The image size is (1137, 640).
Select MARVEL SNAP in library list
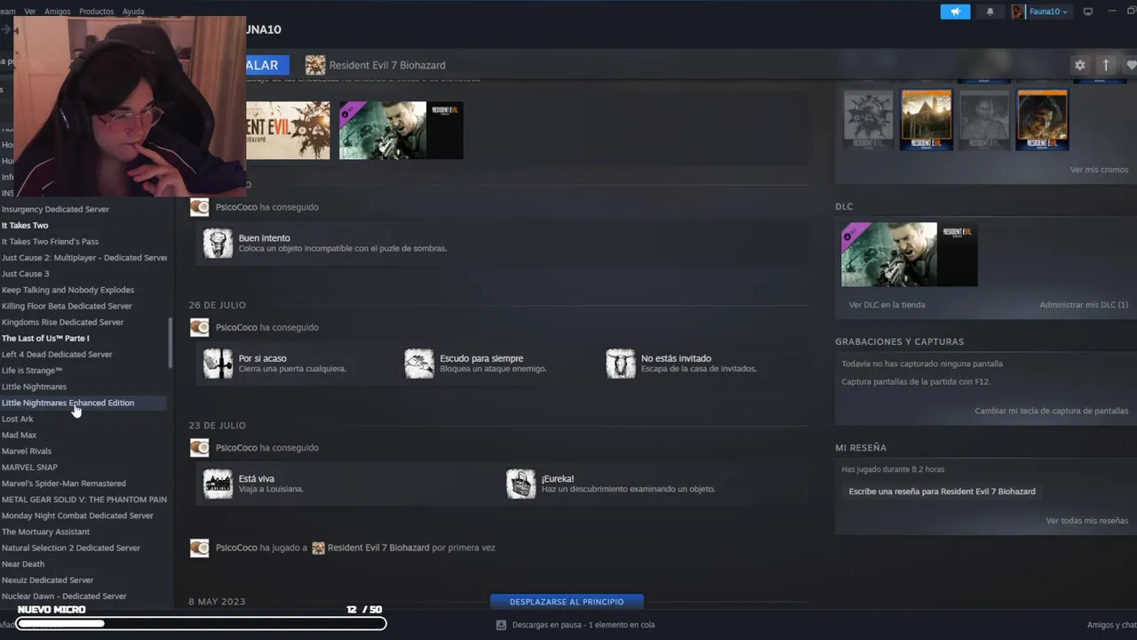tap(29, 468)
